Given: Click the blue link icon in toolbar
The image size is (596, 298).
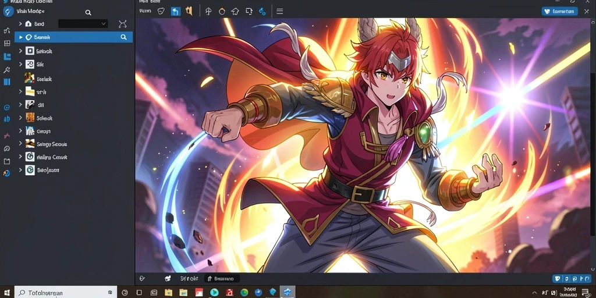Looking at the screenshot, I should pos(262,12).
